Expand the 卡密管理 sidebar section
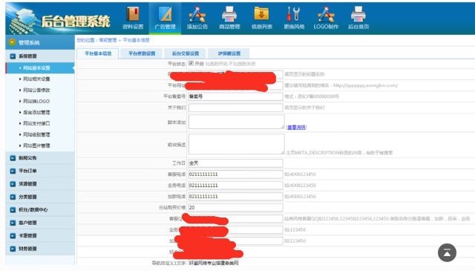 tap(40, 236)
